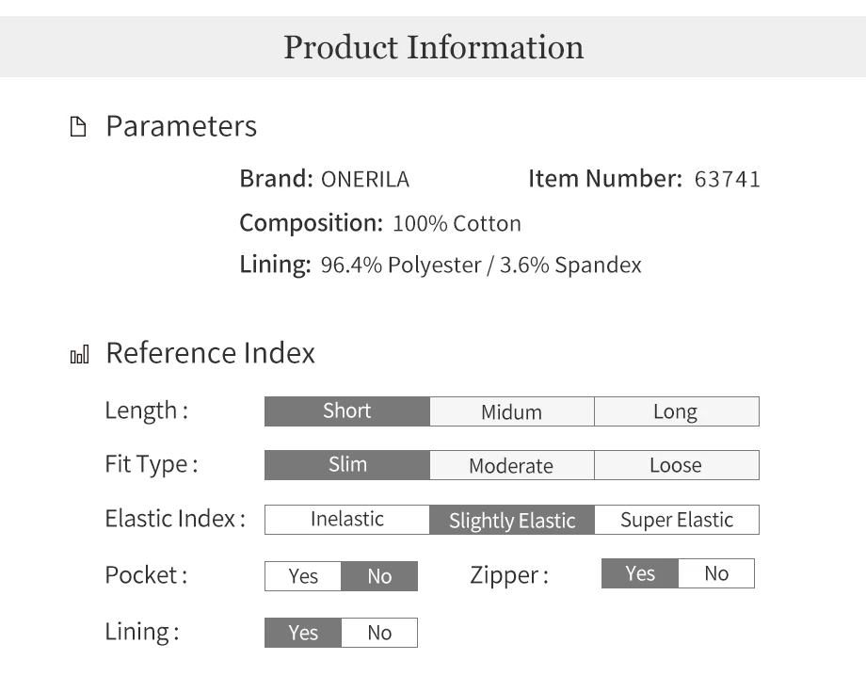
Task: Set Lining reference to No
Action: point(379,633)
